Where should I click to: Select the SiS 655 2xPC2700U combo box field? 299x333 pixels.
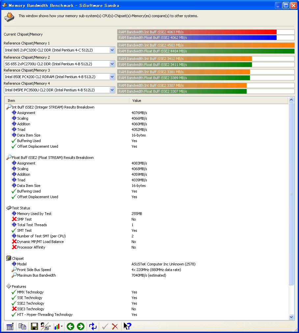click(x=59, y=64)
